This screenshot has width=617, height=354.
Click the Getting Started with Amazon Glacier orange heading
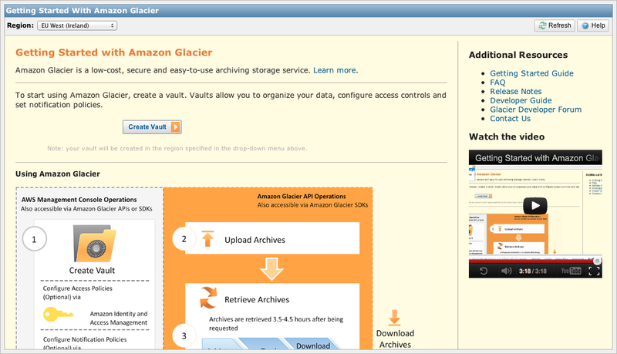113,52
